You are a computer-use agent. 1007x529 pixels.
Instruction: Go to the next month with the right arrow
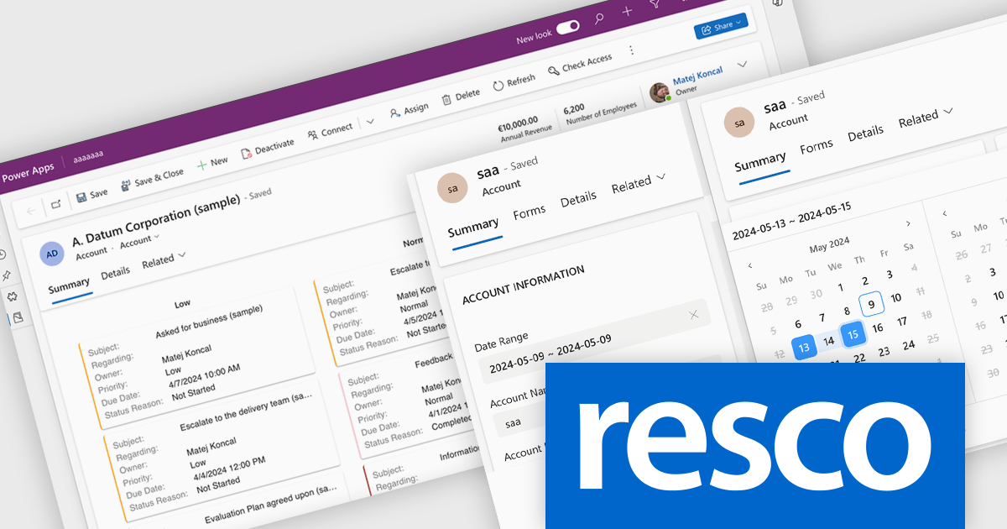[907, 223]
